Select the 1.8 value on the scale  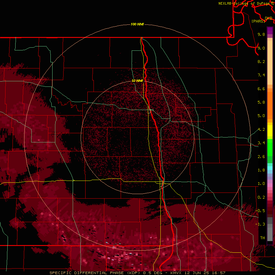coord(261,170)
